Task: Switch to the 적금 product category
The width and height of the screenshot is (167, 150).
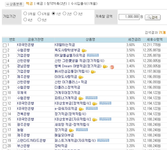Action: point(29,4)
